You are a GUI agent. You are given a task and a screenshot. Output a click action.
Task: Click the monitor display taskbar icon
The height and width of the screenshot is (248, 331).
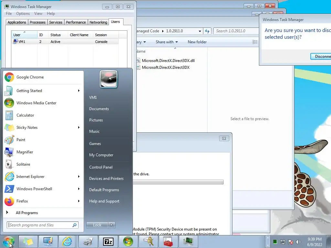(48, 242)
